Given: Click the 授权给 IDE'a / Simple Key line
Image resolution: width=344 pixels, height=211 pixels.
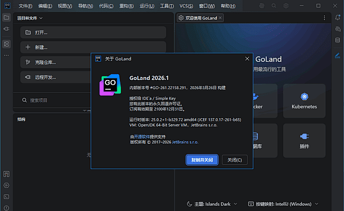Looking at the screenshot, I should [x=153, y=98].
